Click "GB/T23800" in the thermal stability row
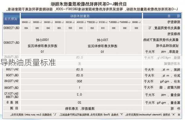The height and width of the screenshot is (120, 185). click(x=12, y=43)
